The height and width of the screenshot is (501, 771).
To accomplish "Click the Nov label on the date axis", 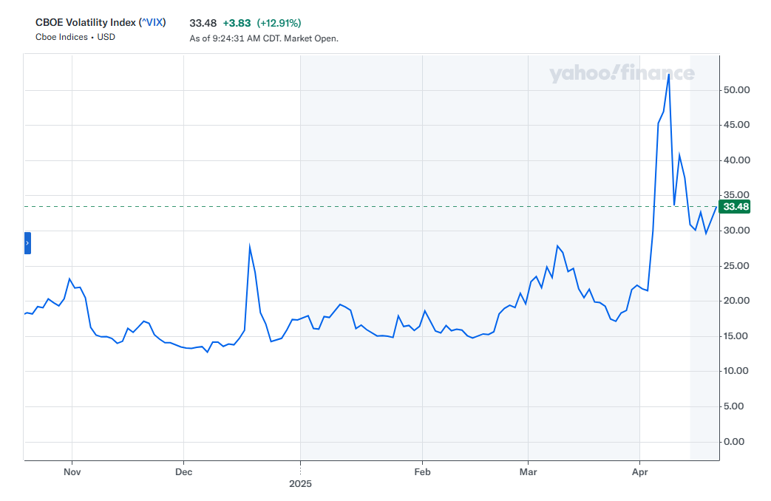I will tap(72, 472).
